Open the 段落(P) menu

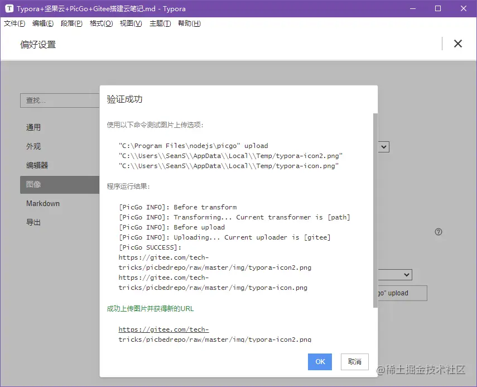71,23
